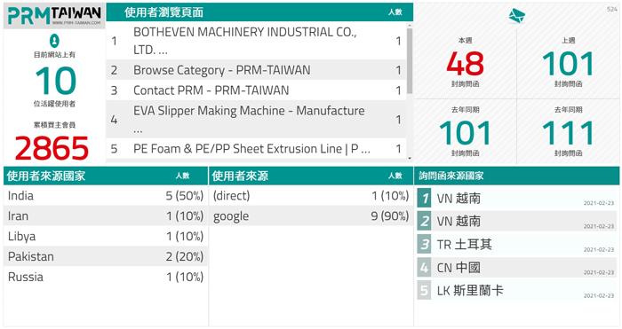
Task: Click the 101 value under 去年同期
Action: pos(465,133)
